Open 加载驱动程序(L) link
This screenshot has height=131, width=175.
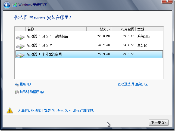32,92
